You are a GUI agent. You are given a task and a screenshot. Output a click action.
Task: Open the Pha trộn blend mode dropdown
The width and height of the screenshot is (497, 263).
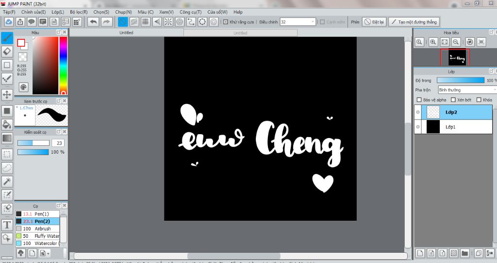point(467,90)
